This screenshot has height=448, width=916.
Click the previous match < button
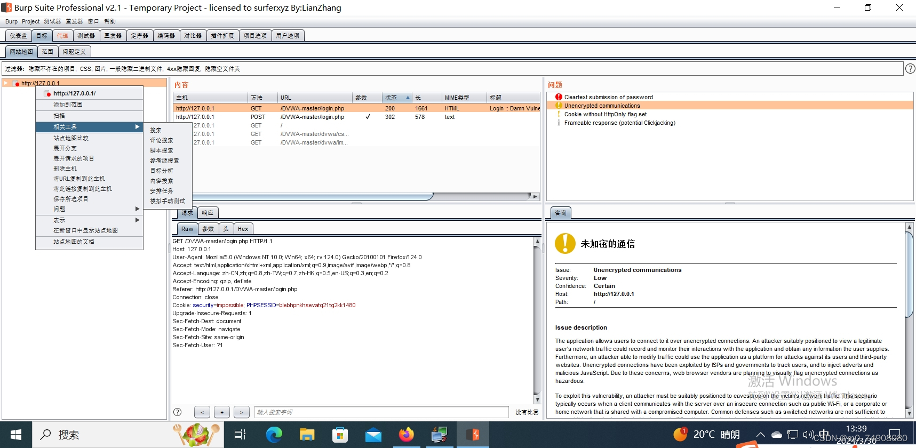coord(202,412)
